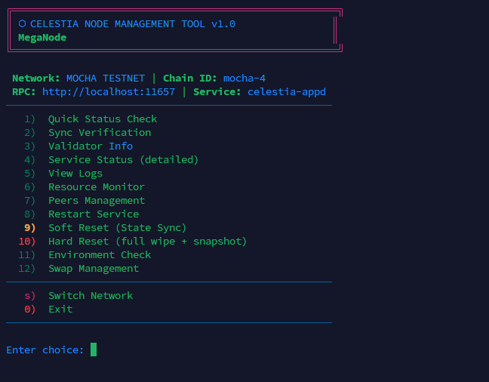Viewport: 489px width, 382px height.
Task: Choose the Sync Verification menu entry
Action: 88,133
